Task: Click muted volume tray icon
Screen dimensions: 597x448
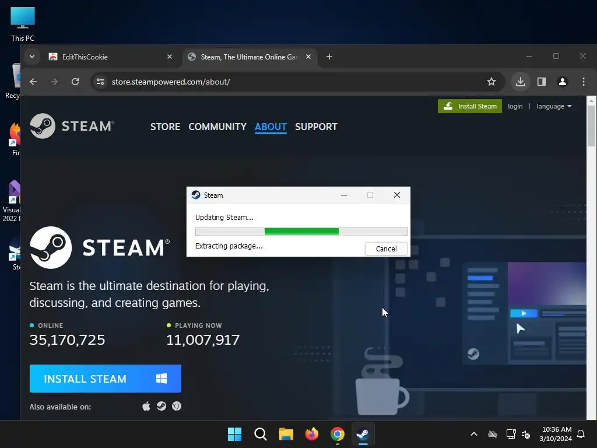Action: pyautogui.click(x=526, y=434)
